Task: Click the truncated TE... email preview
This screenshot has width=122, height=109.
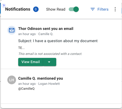Action: click(21, 48)
